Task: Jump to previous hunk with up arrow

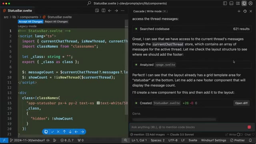Action: (64, 132)
